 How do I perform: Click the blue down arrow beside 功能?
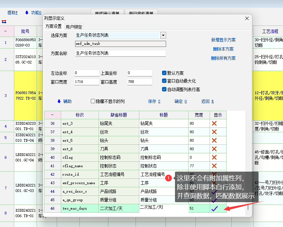pos(27,13)
